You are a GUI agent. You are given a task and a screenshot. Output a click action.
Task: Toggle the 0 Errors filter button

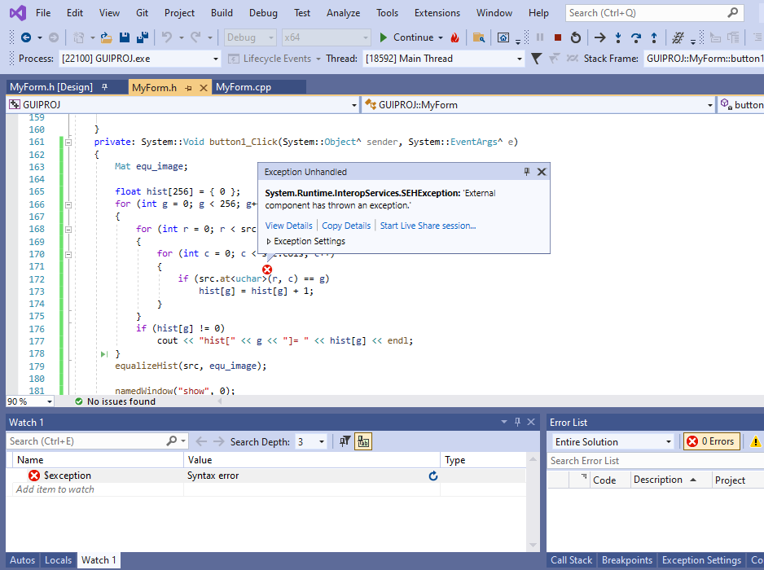click(711, 441)
